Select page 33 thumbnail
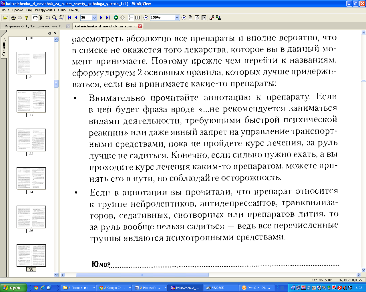The height and width of the screenshot is (292, 366). [x=31, y=140]
